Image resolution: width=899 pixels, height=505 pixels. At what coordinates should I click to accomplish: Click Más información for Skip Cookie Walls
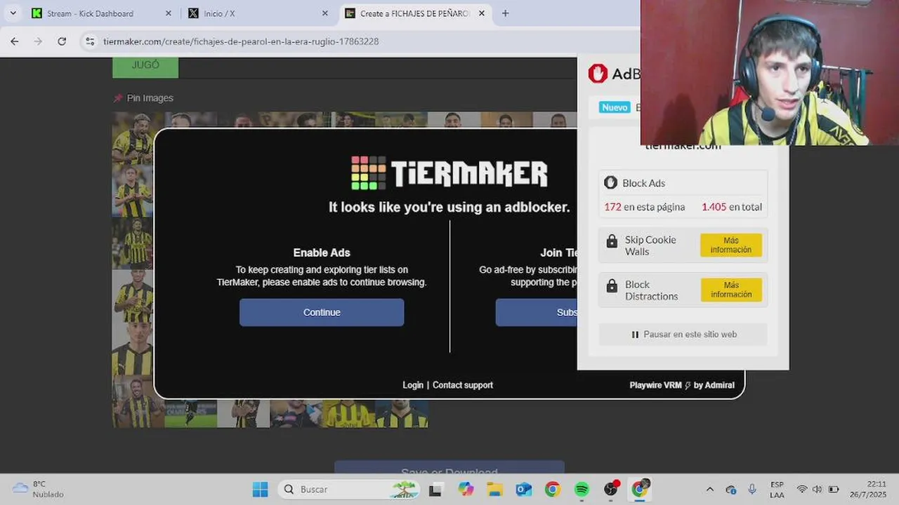pyautogui.click(x=731, y=245)
